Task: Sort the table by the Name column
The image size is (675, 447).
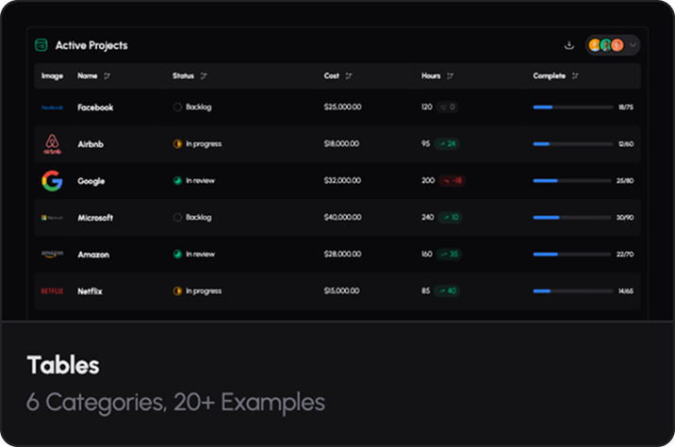Action: (107, 76)
